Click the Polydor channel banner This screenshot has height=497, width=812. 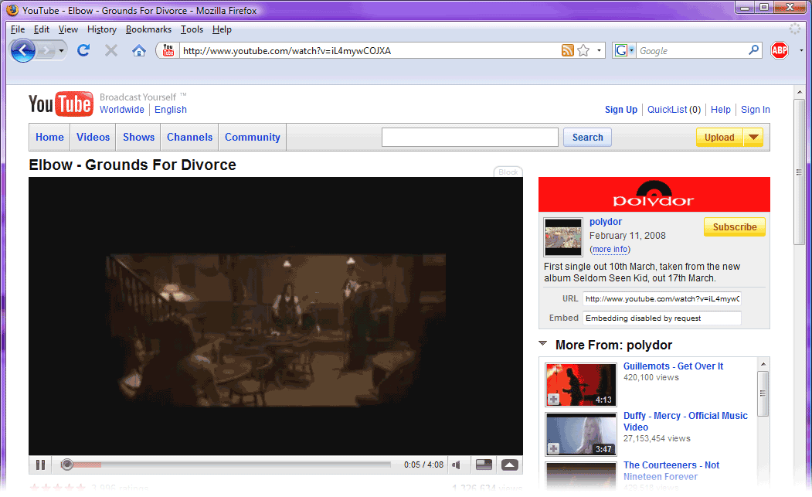click(x=654, y=194)
